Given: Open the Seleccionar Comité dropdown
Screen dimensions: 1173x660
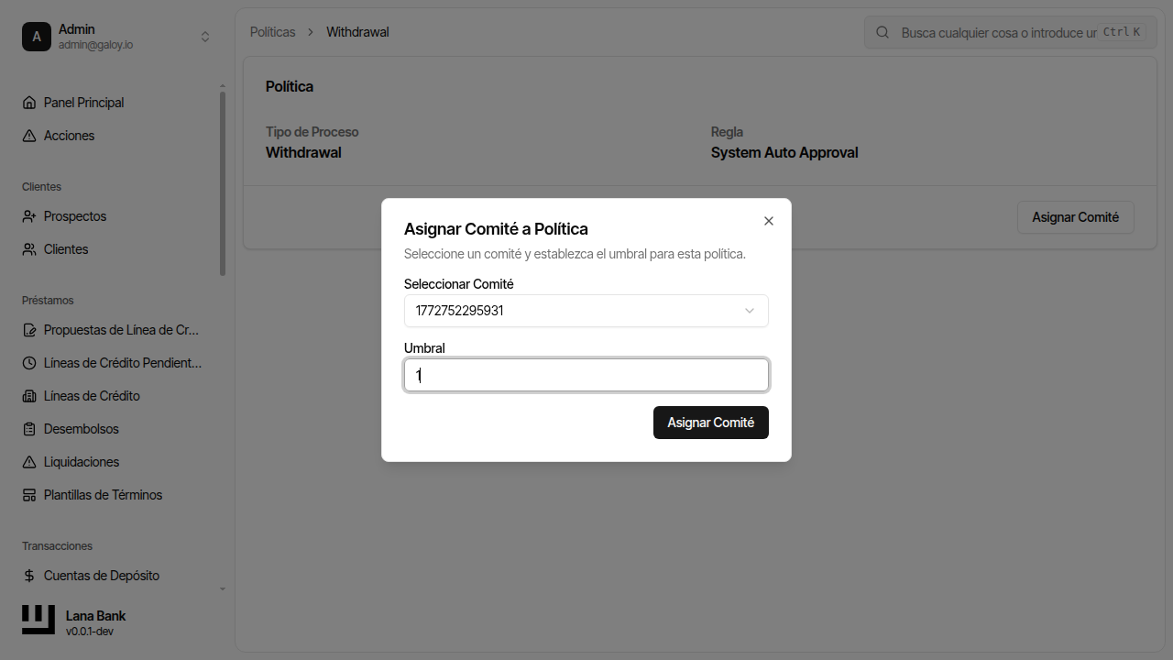Looking at the screenshot, I should pyautogui.click(x=586, y=310).
